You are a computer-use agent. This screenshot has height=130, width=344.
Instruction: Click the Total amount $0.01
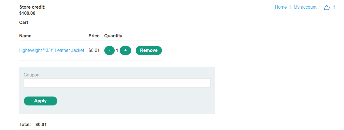point(41,124)
